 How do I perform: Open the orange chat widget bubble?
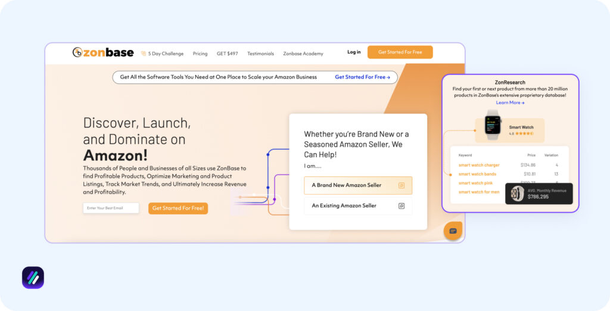tap(453, 231)
